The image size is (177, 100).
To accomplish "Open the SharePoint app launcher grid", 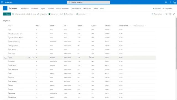I will (2, 2).
